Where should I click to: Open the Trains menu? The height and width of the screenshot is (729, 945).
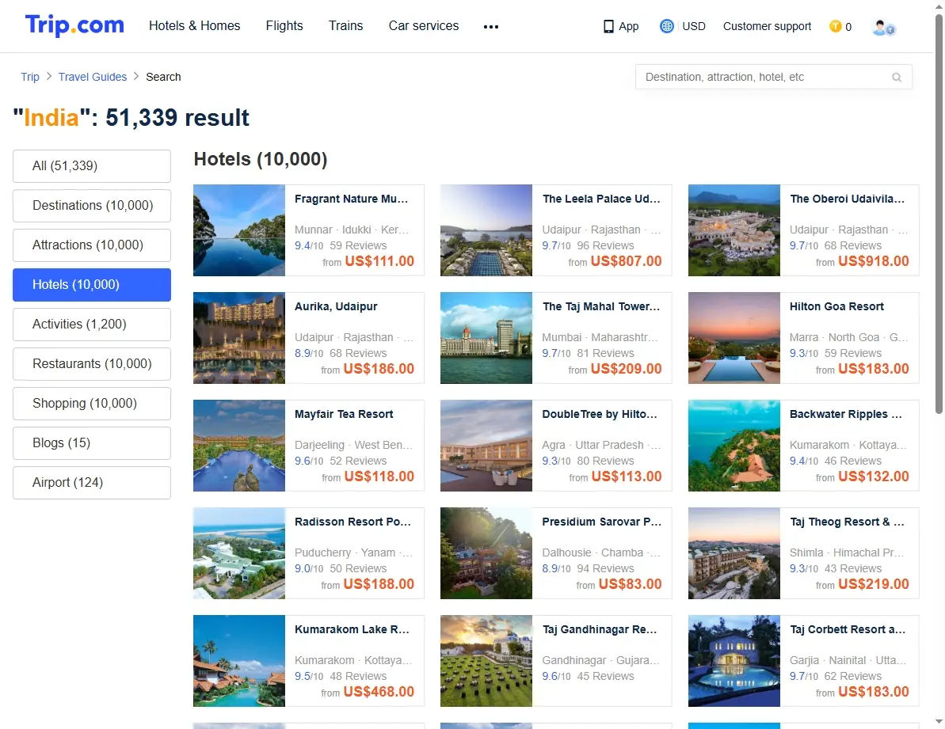pos(346,26)
